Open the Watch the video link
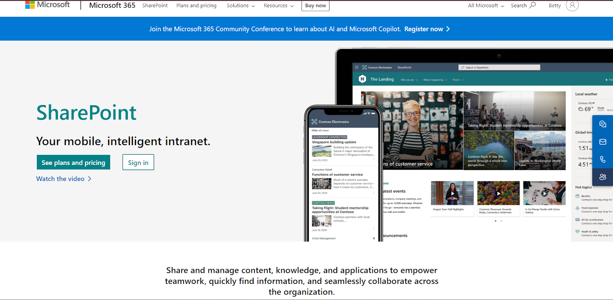 click(x=64, y=179)
